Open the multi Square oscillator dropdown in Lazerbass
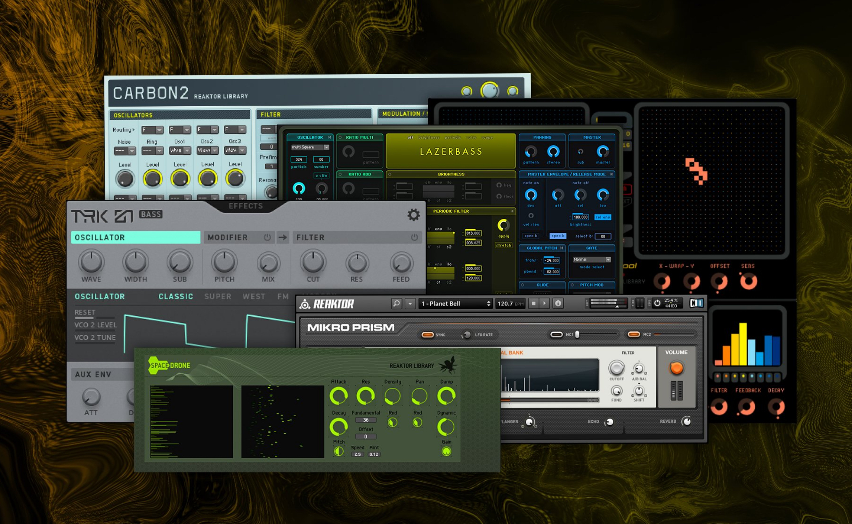 310,147
